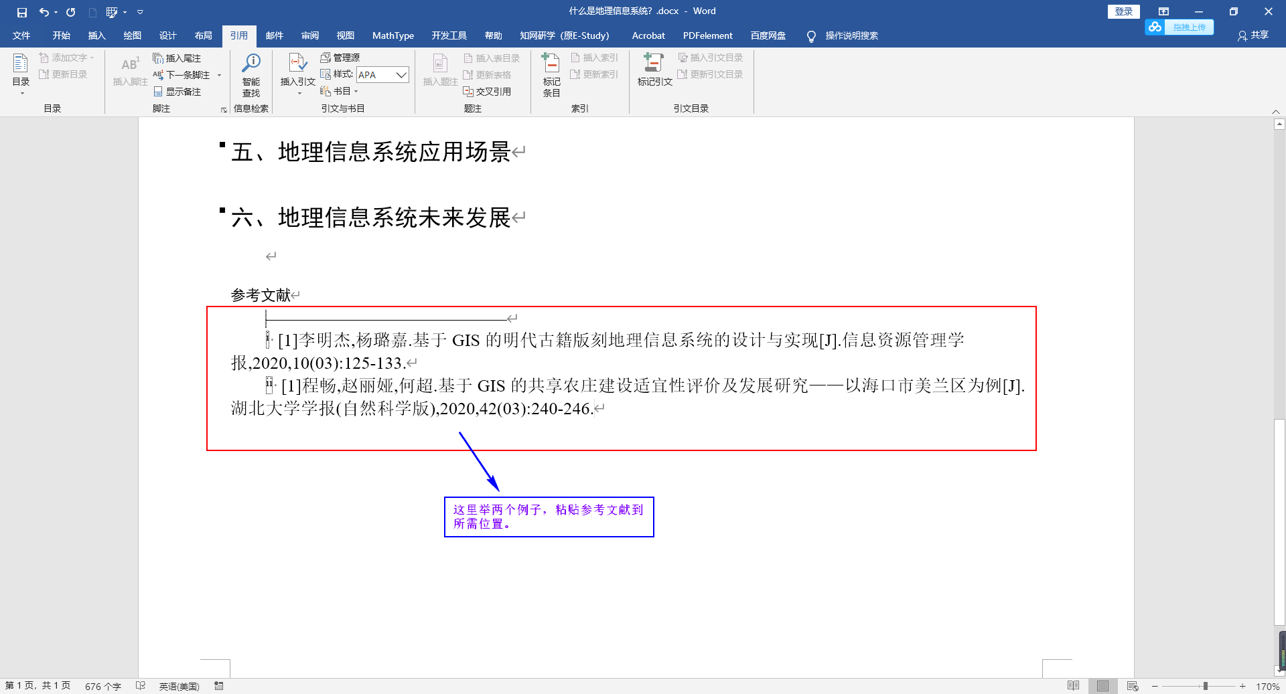Image resolution: width=1286 pixels, height=694 pixels.
Task: Expand the 书目 bibliography menu
Action: pyautogui.click(x=340, y=91)
